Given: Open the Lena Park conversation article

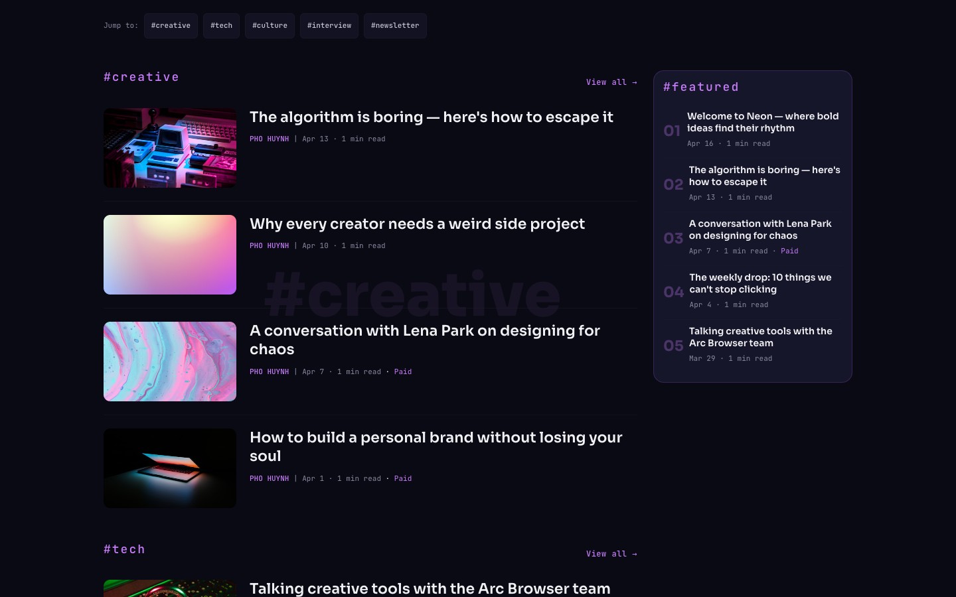Looking at the screenshot, I should [x=425, y=340].
